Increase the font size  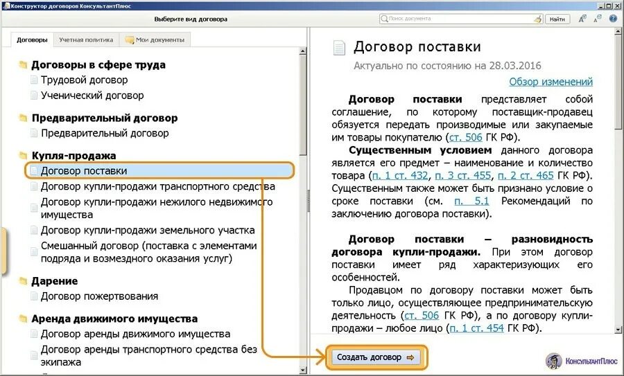[582, 19]
